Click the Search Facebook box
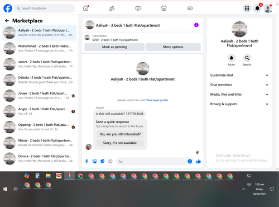 coord(45,8)
